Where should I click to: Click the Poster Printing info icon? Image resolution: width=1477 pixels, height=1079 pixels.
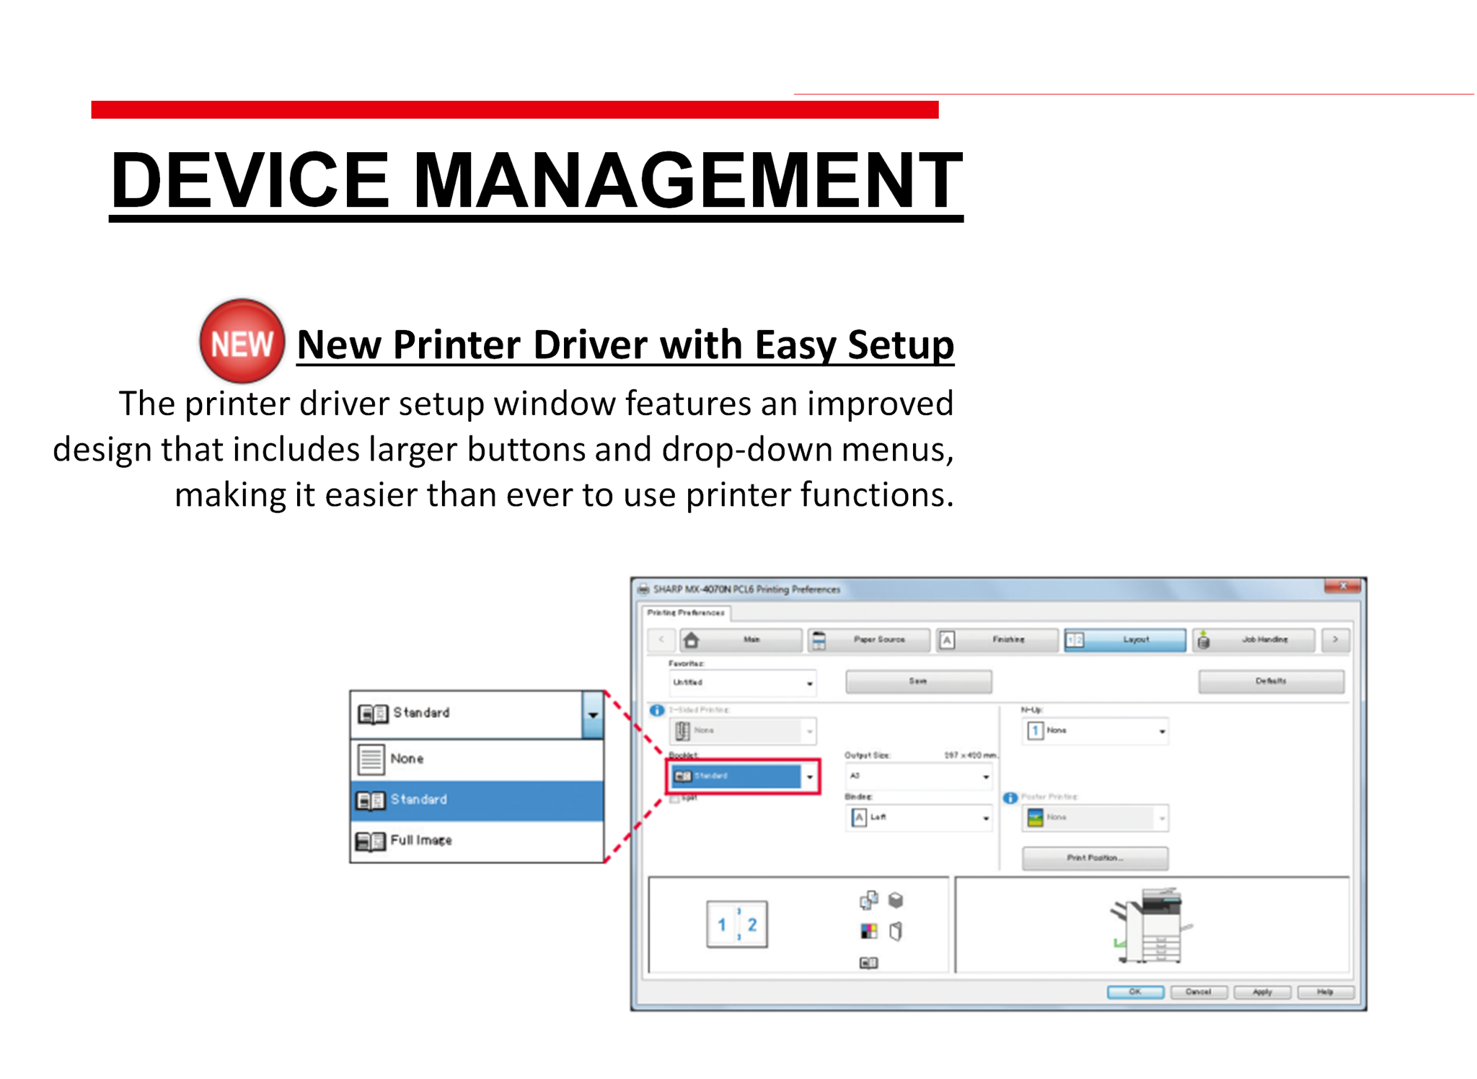pos(1010,797)
